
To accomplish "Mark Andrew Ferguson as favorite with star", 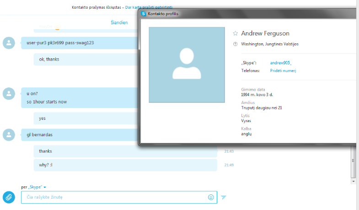I will click(x=235, y=34).
